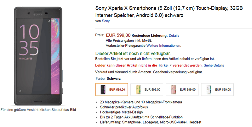Click the microphone icon on phone screen
The image size is (252, 127).
(21, 91)
